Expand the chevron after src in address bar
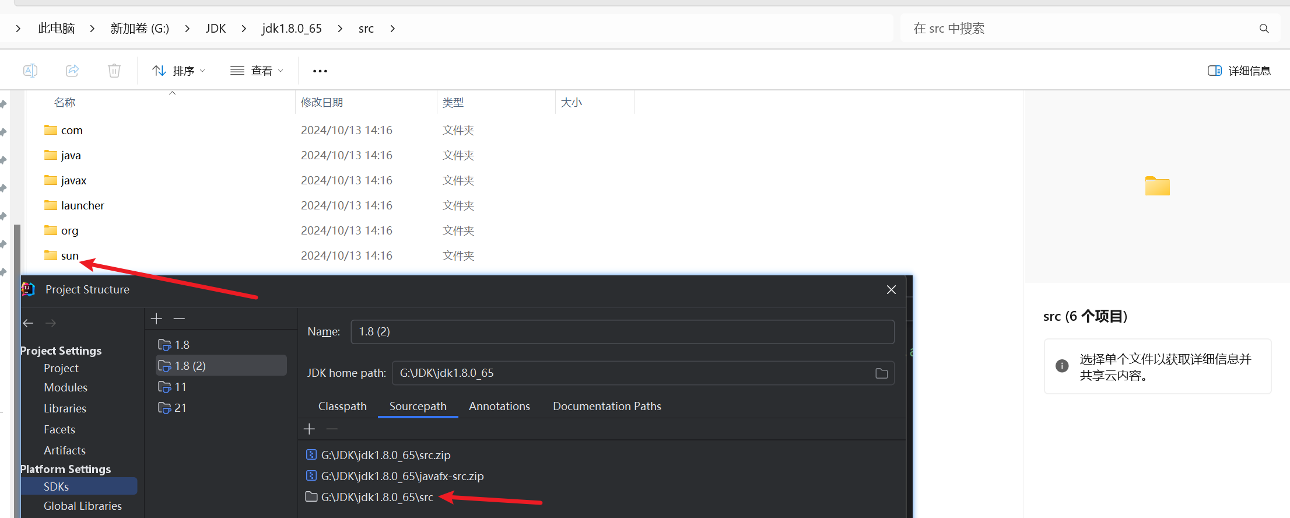The height and width of the screenshot is (518, 1290). (392, 29)
